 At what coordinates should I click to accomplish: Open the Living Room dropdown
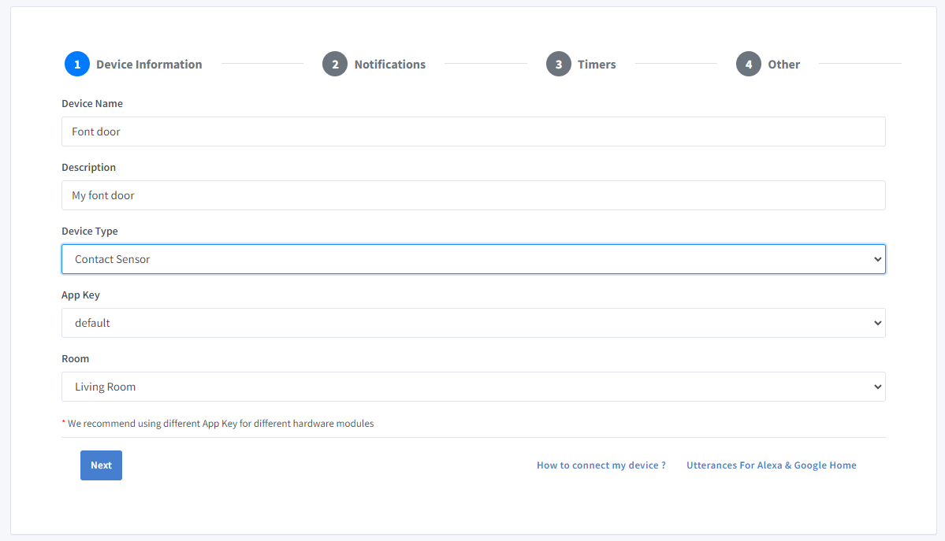473,387
